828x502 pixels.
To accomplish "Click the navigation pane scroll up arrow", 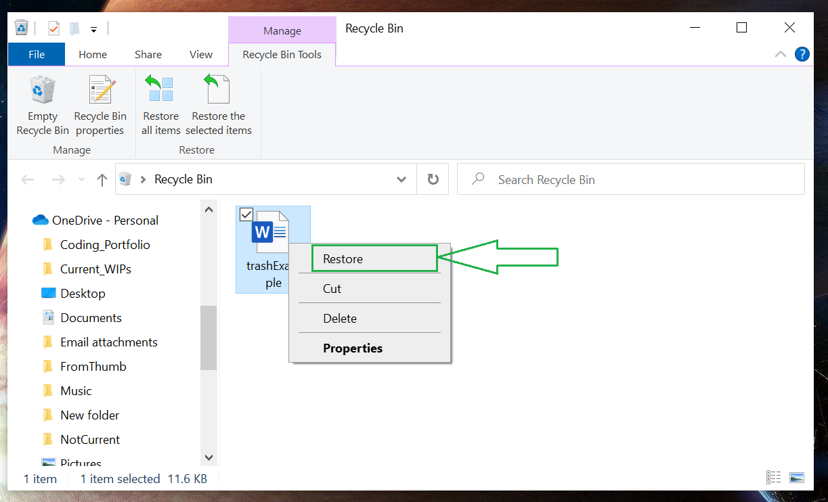I will pyautogui.click(x=209, y=210).
